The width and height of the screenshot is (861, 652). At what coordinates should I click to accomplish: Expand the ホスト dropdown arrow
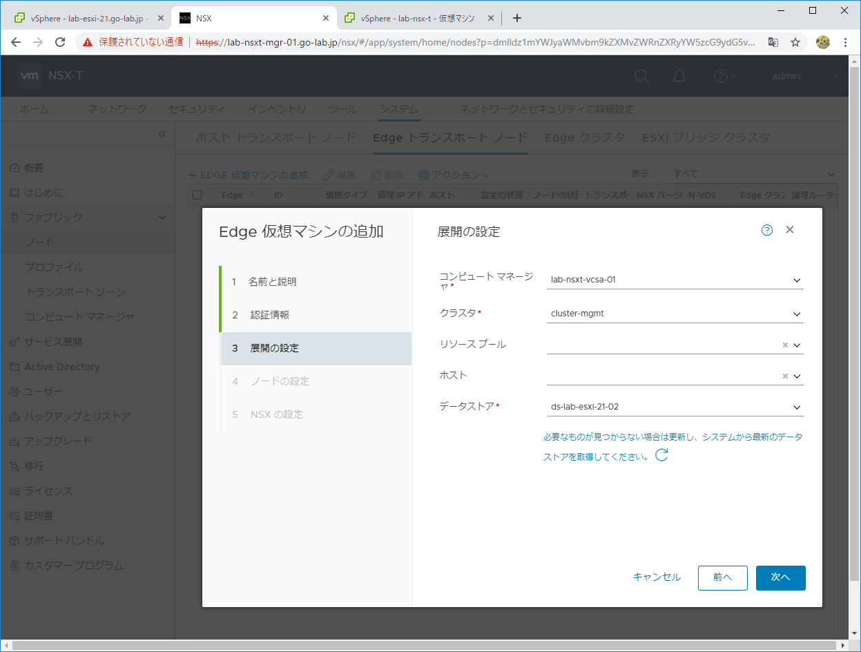coord(797,376)
